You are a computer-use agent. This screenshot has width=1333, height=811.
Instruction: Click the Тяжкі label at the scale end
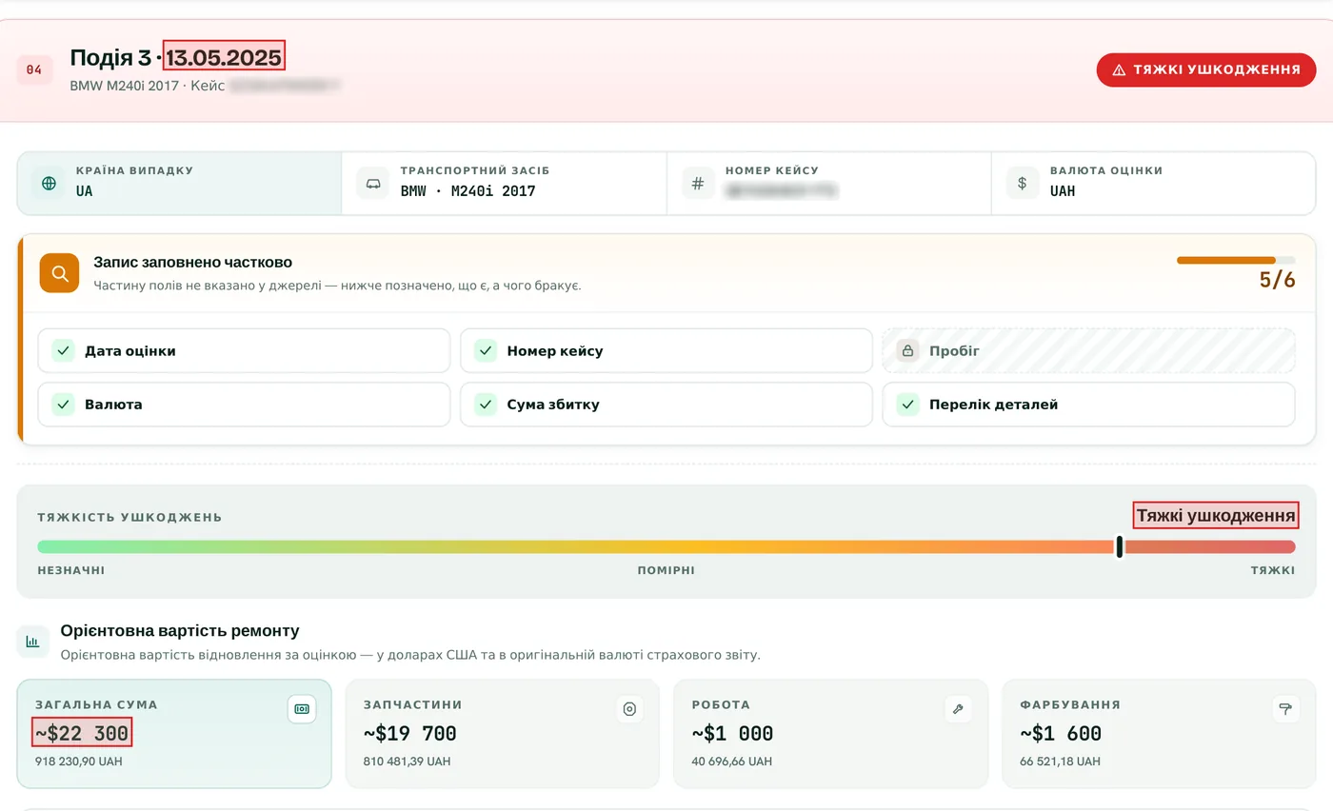[x=1273, y=570]
